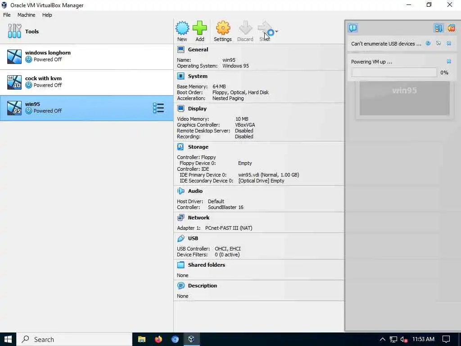Screen dimensions: 461x346
Task: Click the win95 VM icon
Action: coord(14,108)
